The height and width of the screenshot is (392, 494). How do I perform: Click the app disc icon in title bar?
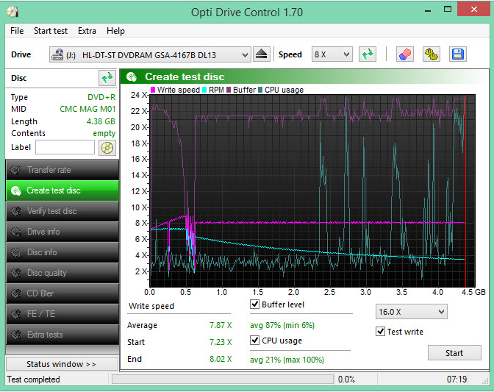(x=12, y=12)
